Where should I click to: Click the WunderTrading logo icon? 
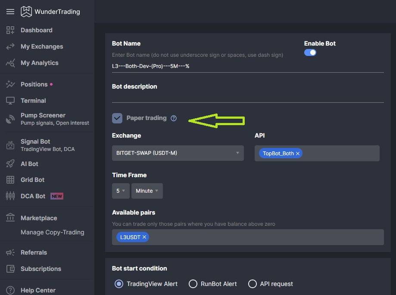point(26,12)
